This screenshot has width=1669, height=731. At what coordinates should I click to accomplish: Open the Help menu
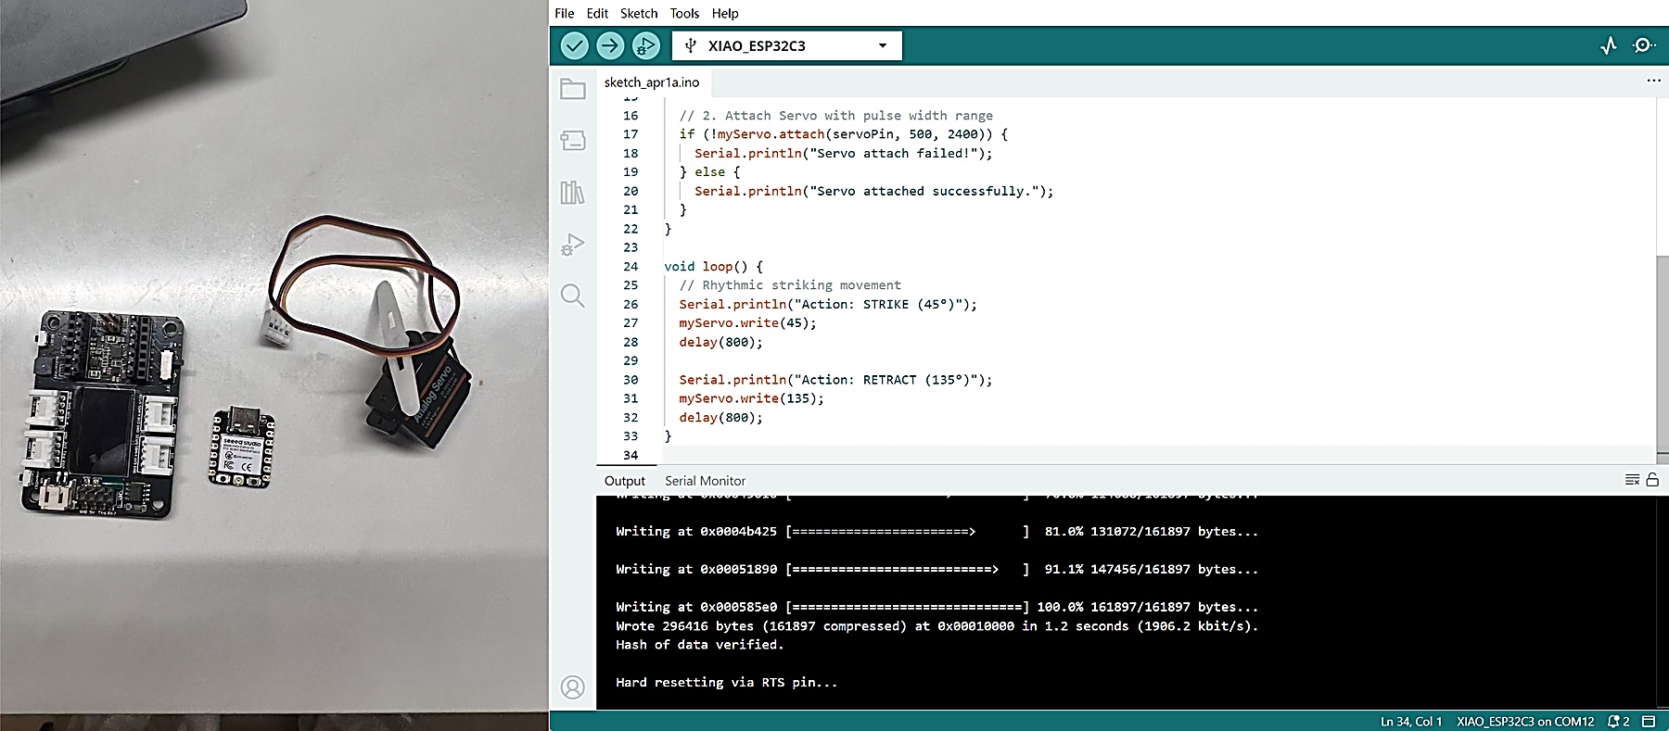[x=725, y=13]
